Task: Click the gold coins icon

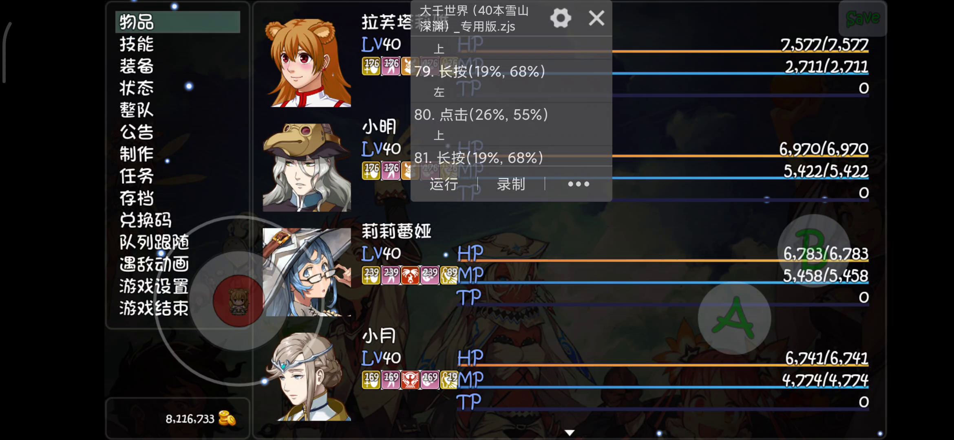Action: click(x=227, y=418)
